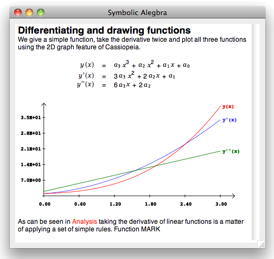
Task: Select the y''(x) second derivative equation
Action: [x=113, y=85]
